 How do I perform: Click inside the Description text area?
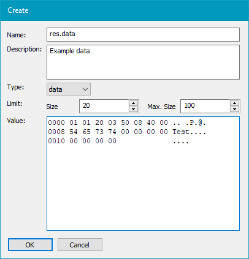[x=143, y=62]
